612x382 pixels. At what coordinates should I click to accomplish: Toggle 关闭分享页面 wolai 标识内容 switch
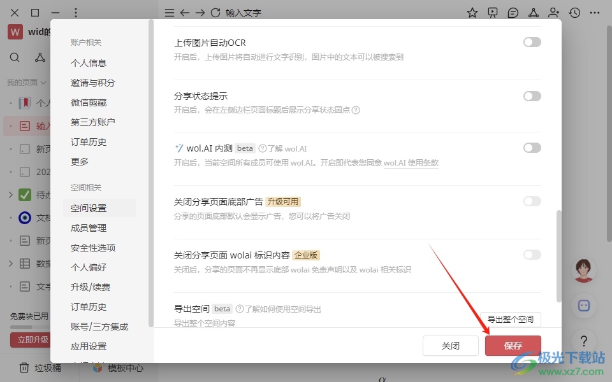click(532, 255)
